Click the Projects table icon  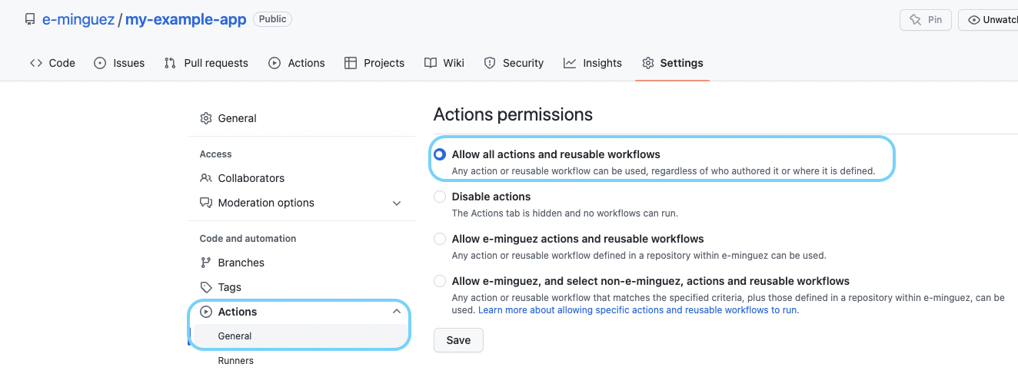(x=351, y=63)
